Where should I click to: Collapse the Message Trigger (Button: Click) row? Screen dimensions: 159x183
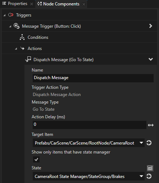(10, 26)
